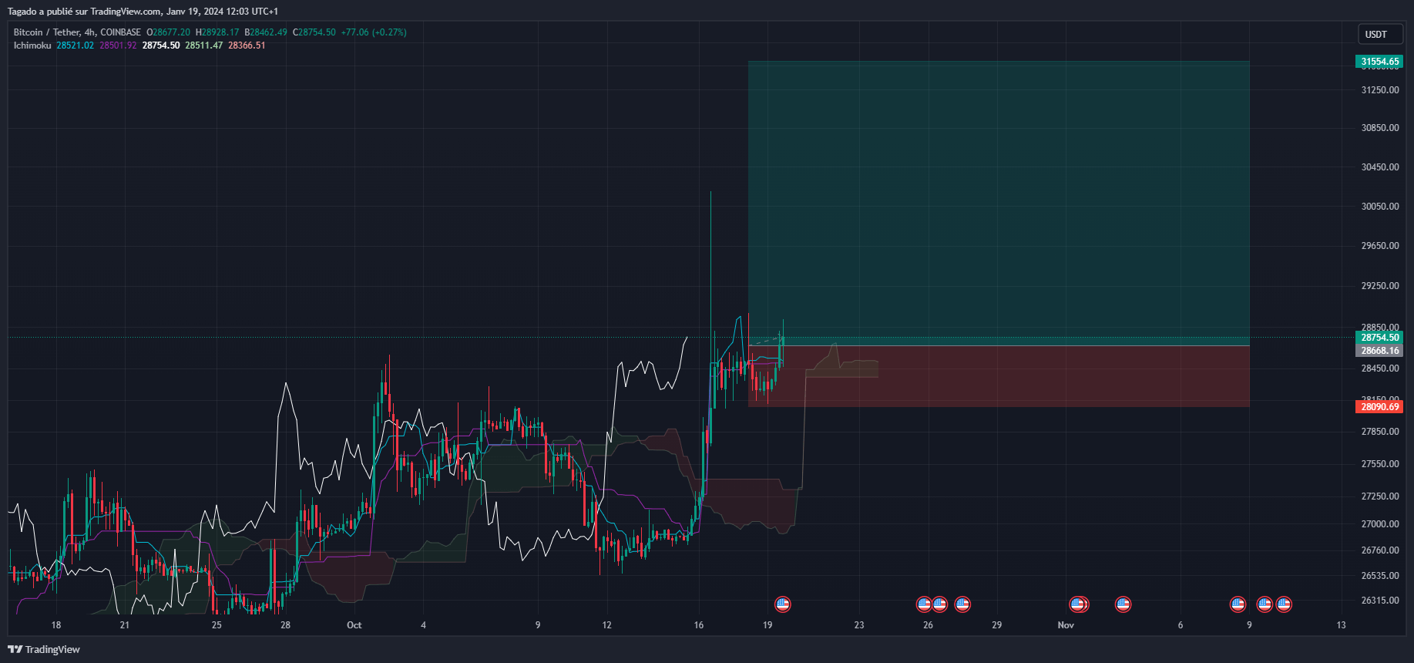This screenshot has height=663, width=1414.
Task: Click the 31250.00 price axis label
Action: tap(1380, 90)
